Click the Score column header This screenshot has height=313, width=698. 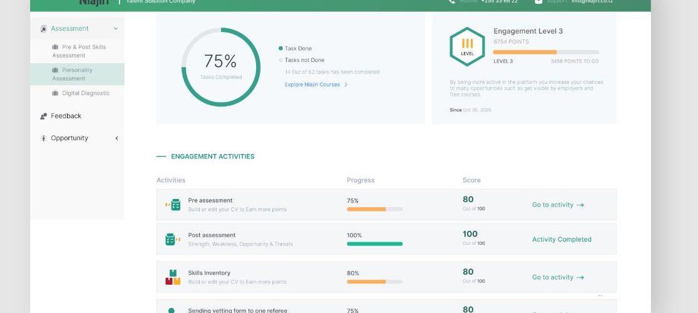pos(471,180)
